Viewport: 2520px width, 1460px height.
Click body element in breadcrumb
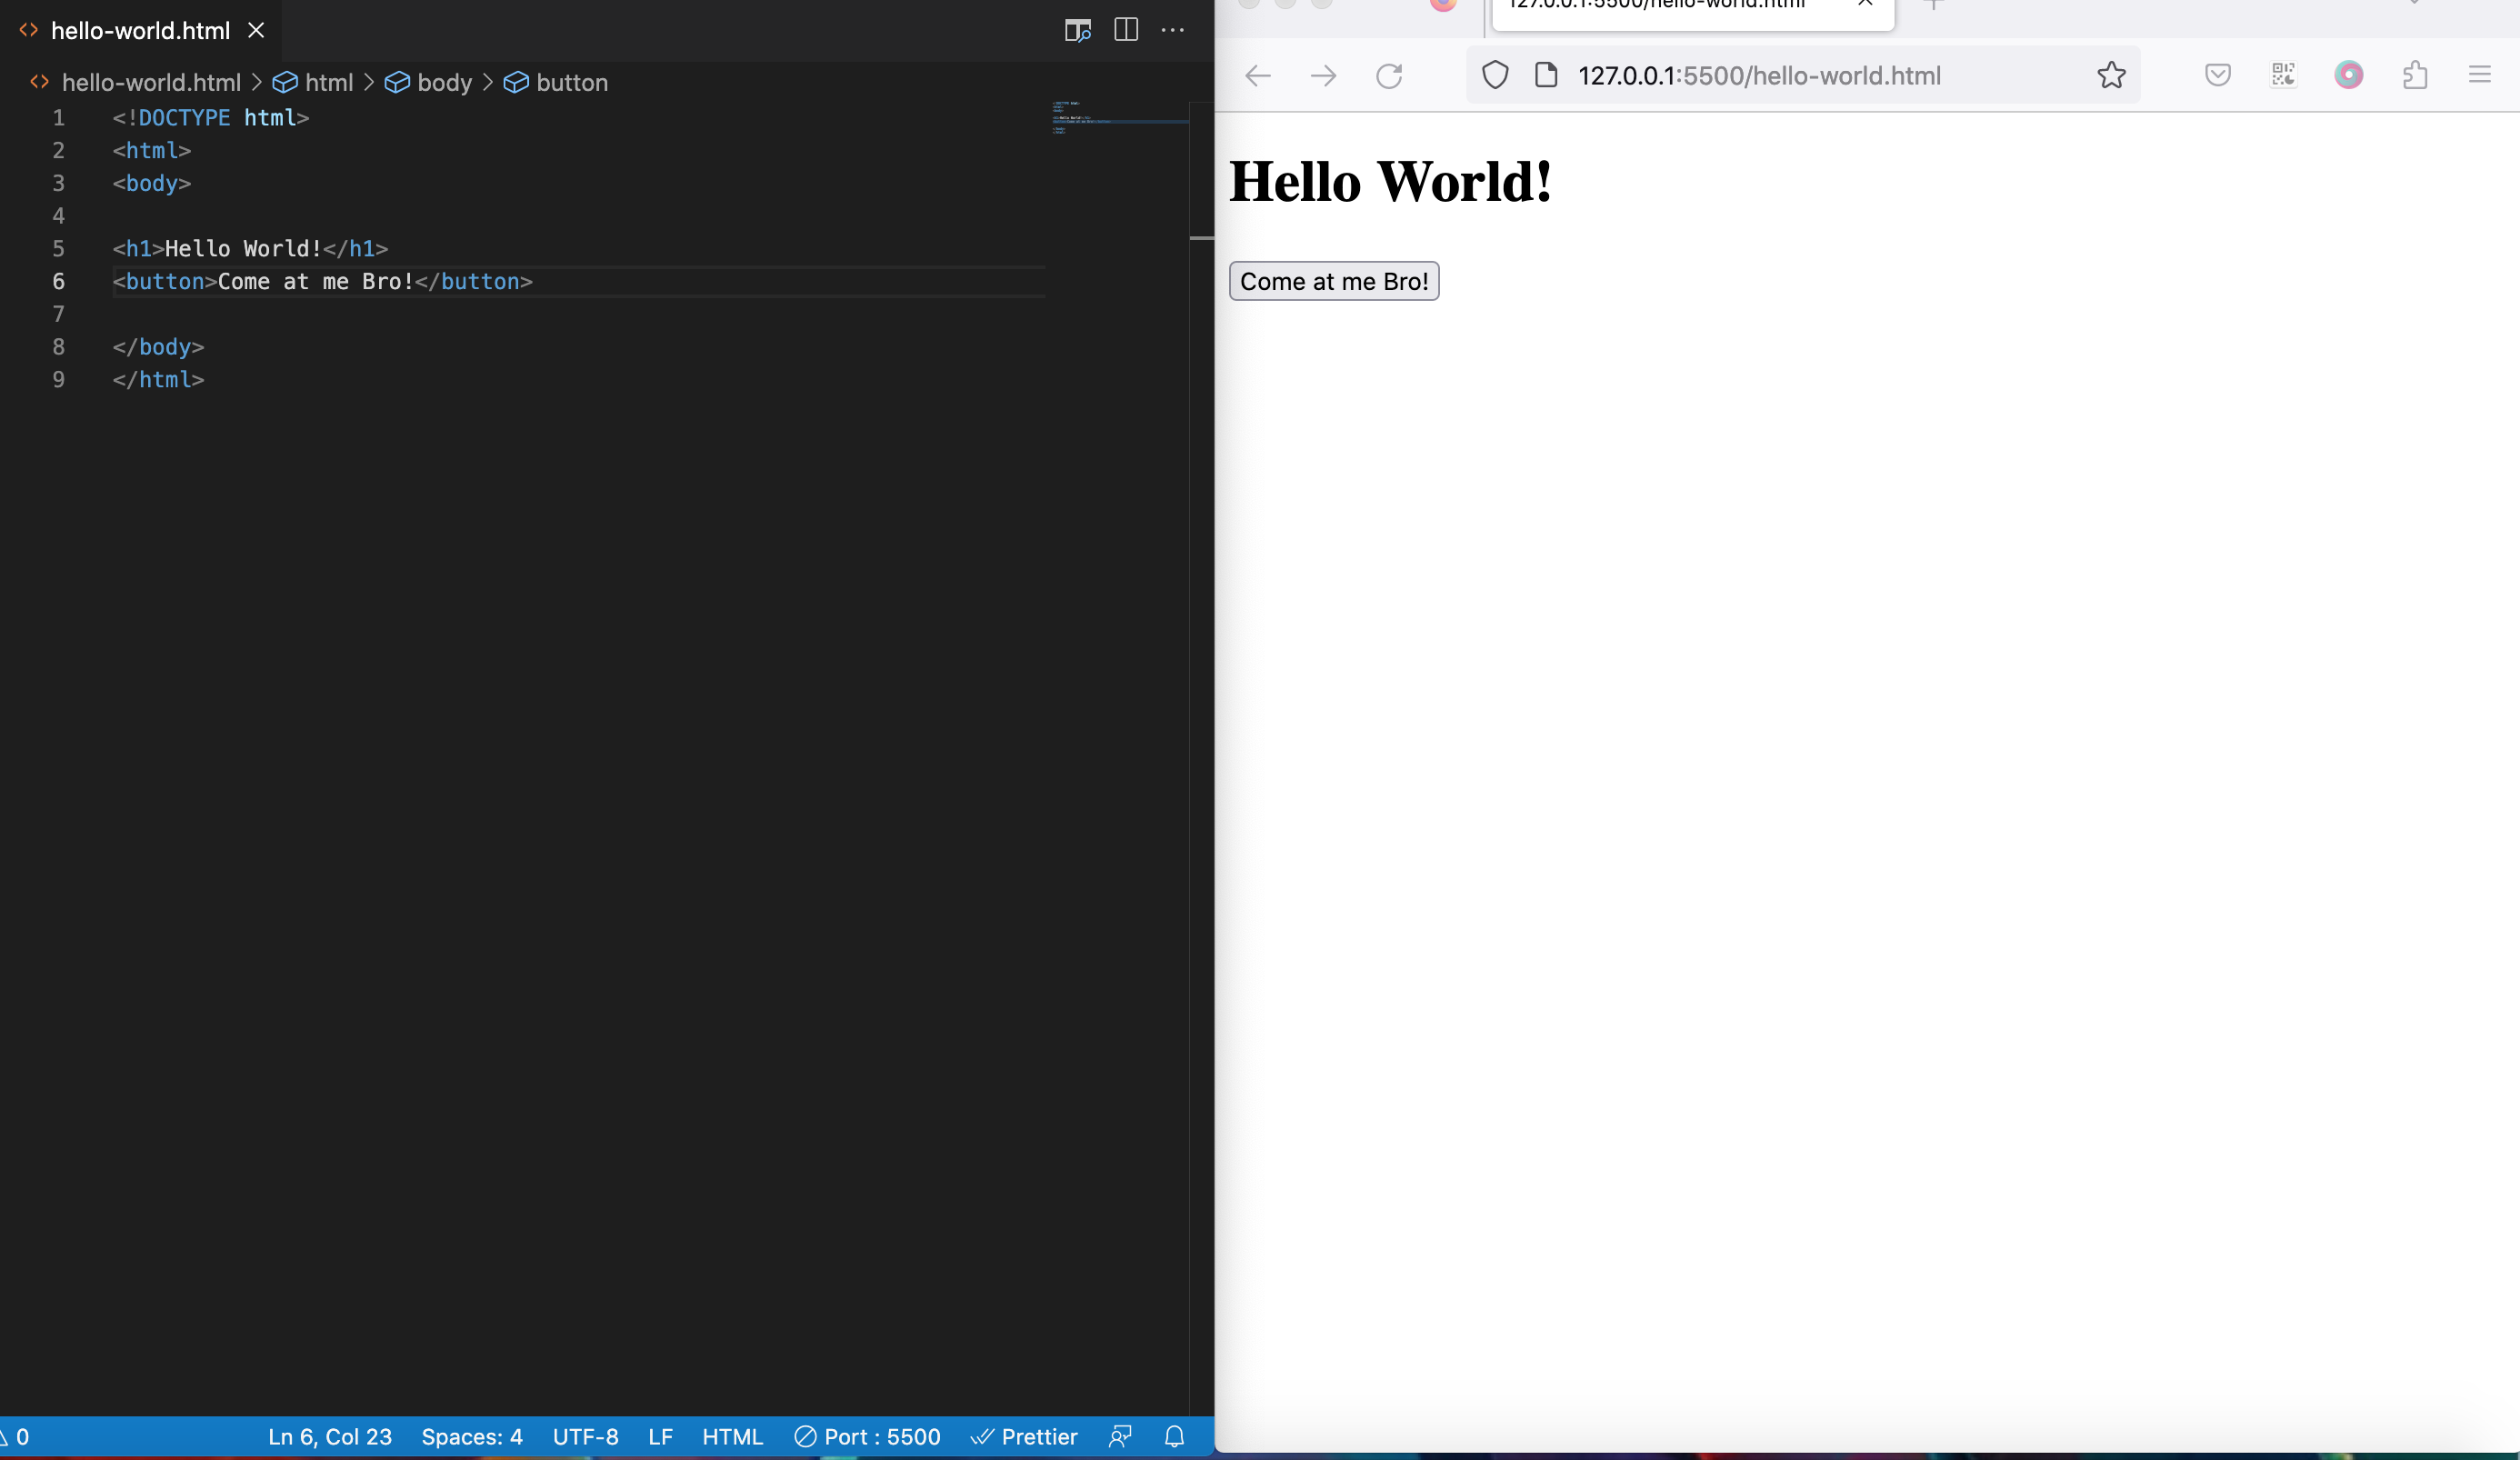tap(444, 82)
